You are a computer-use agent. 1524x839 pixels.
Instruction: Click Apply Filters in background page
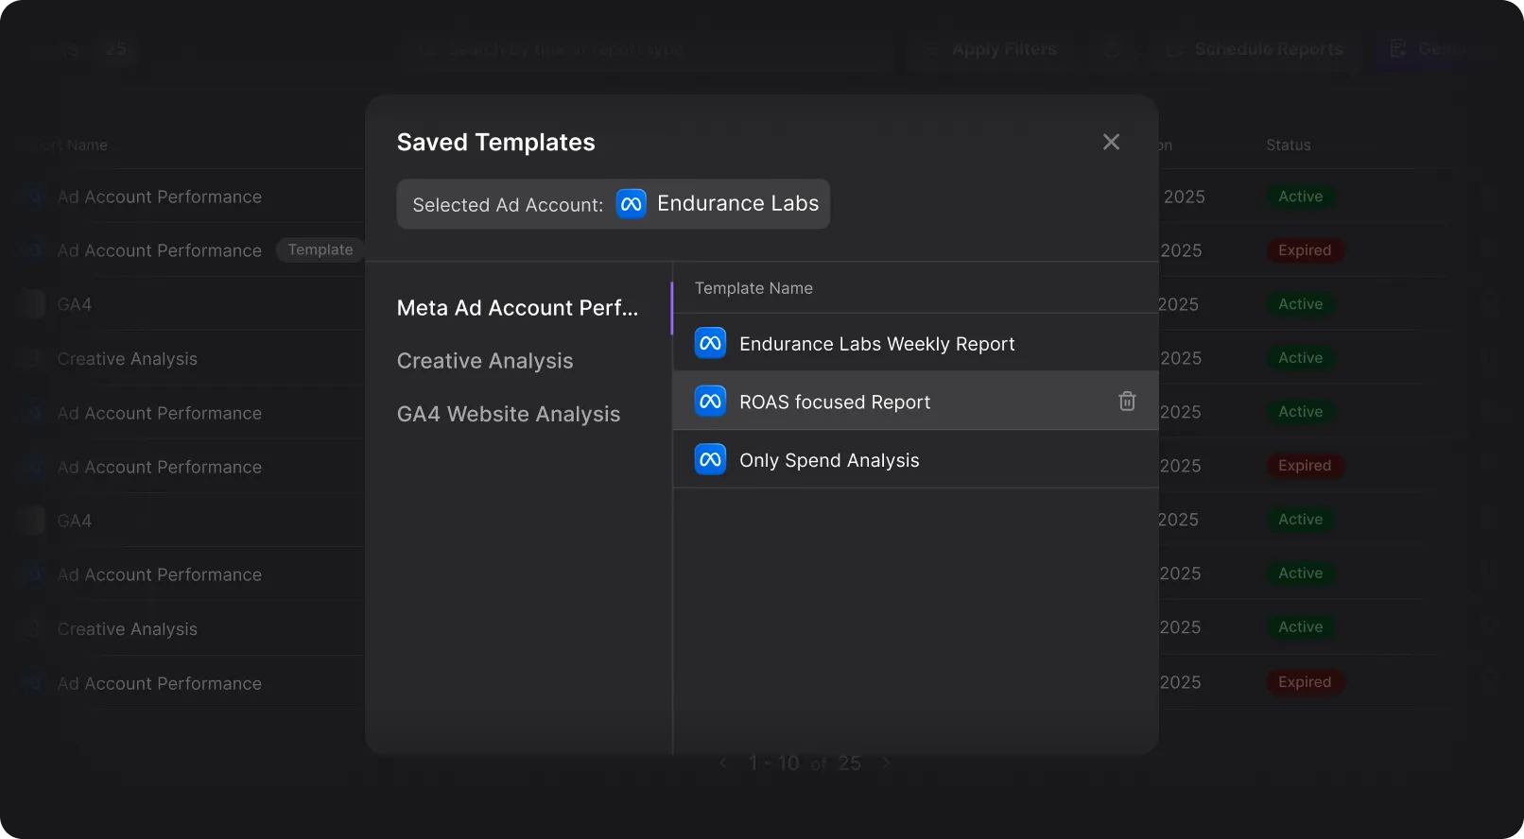tap(991, 49)
